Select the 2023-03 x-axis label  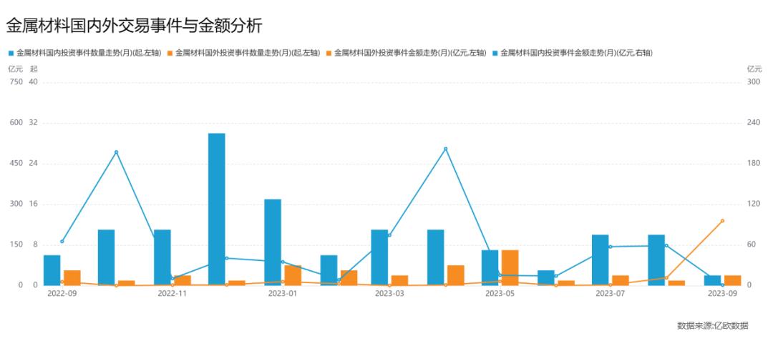[x=390, y=293]
